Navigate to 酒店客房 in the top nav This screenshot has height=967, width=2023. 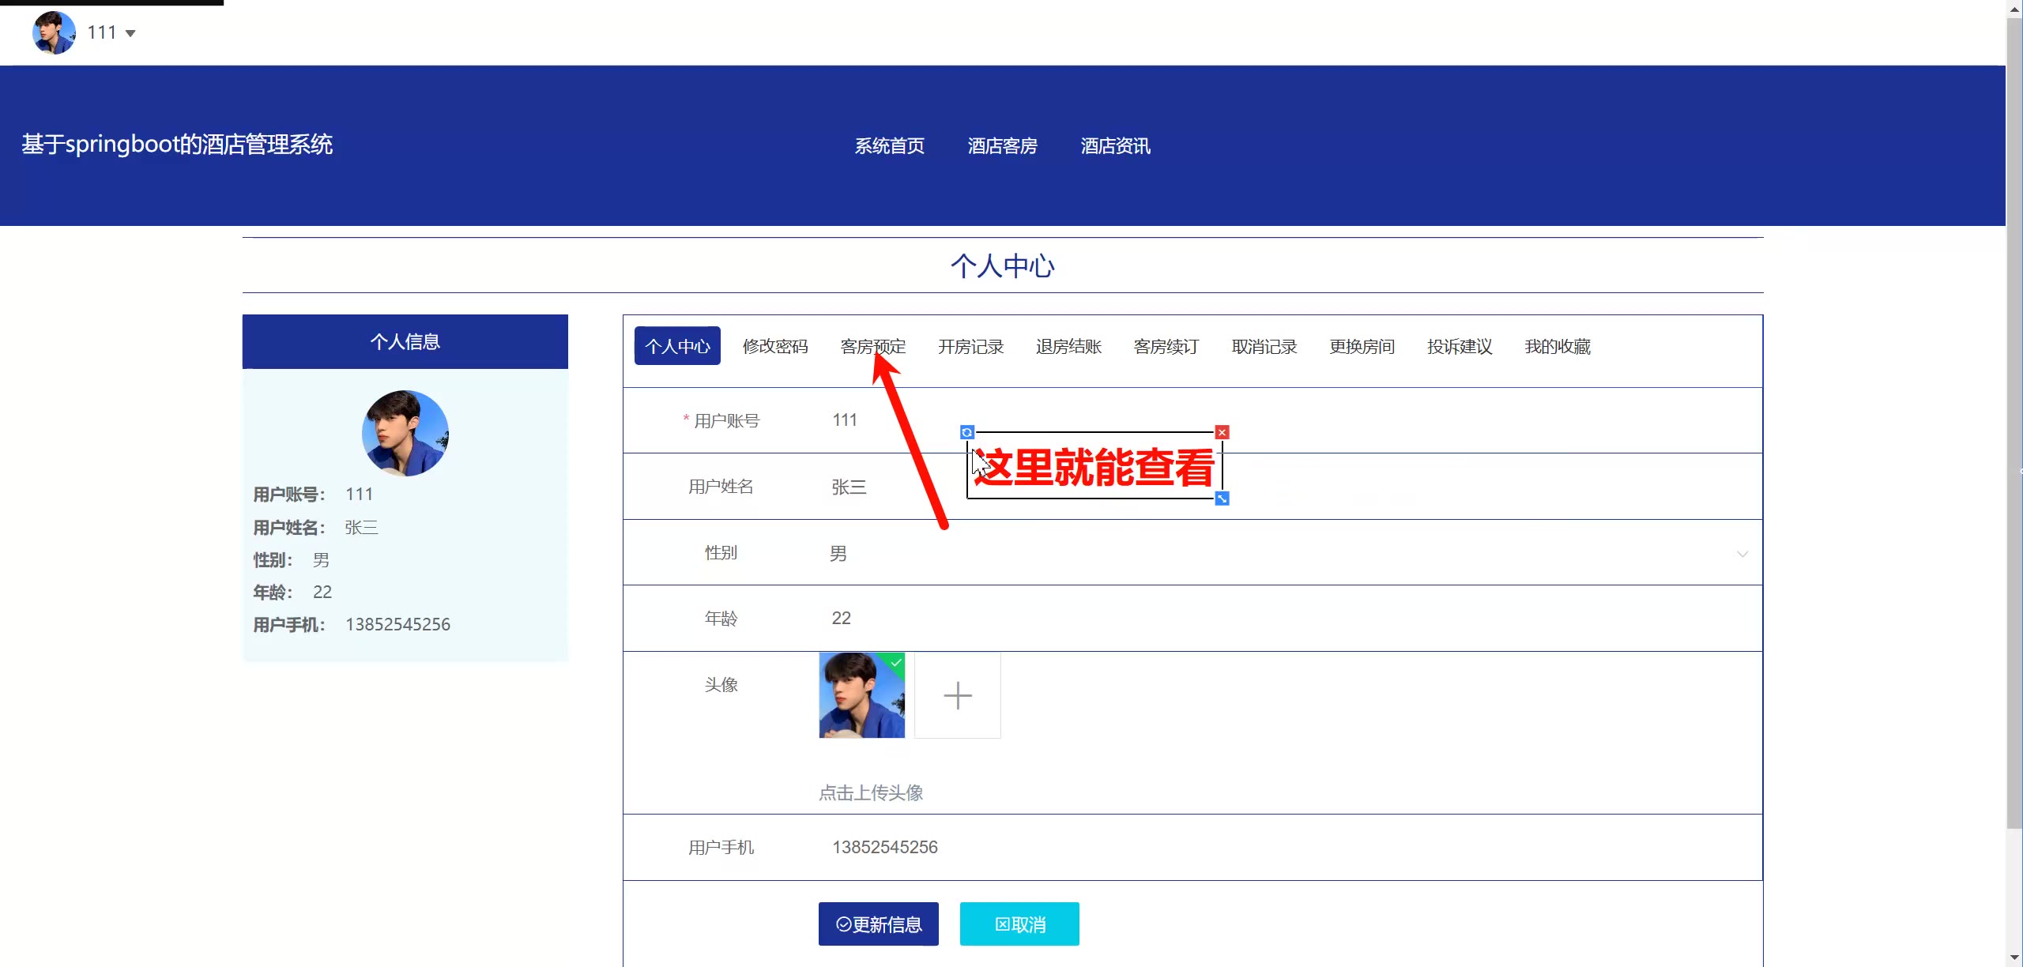point(1002,145)
